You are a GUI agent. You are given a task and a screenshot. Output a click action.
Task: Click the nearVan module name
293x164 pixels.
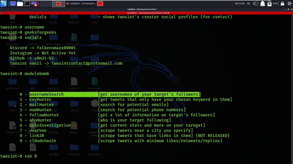(x=38, y=130)
